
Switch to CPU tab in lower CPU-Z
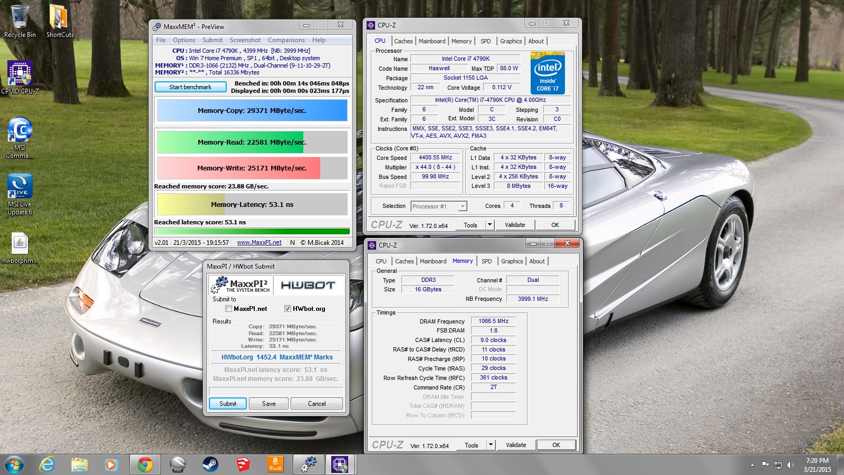click(x=381, y=261)
